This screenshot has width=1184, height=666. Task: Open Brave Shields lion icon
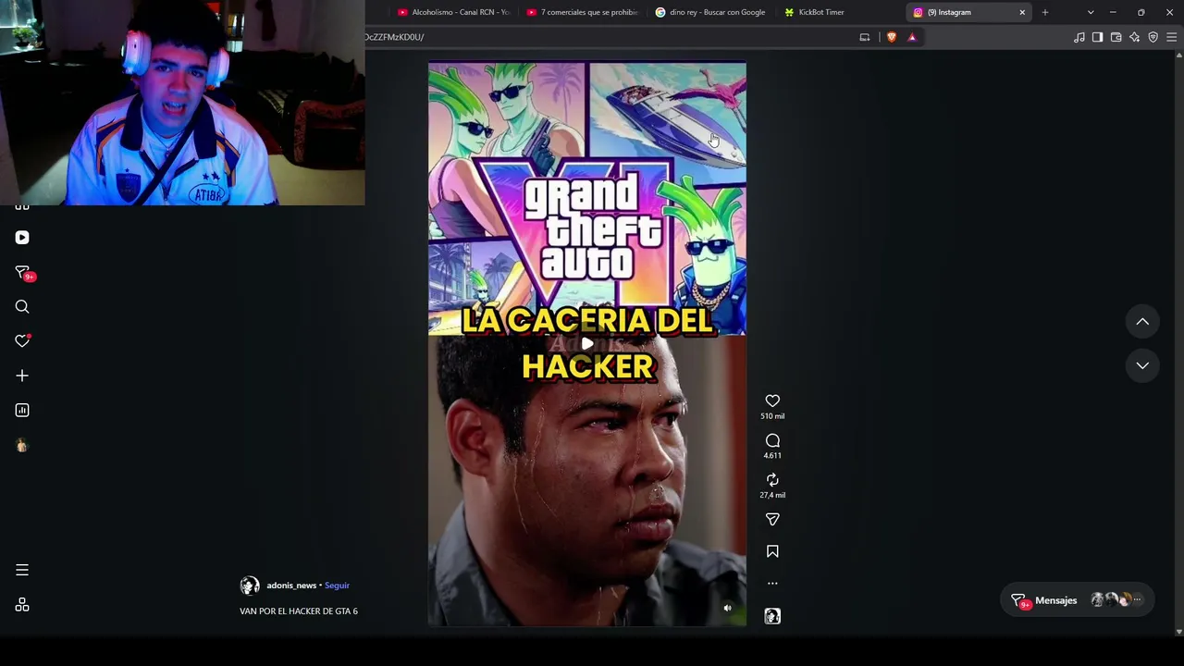pos(892,37)
